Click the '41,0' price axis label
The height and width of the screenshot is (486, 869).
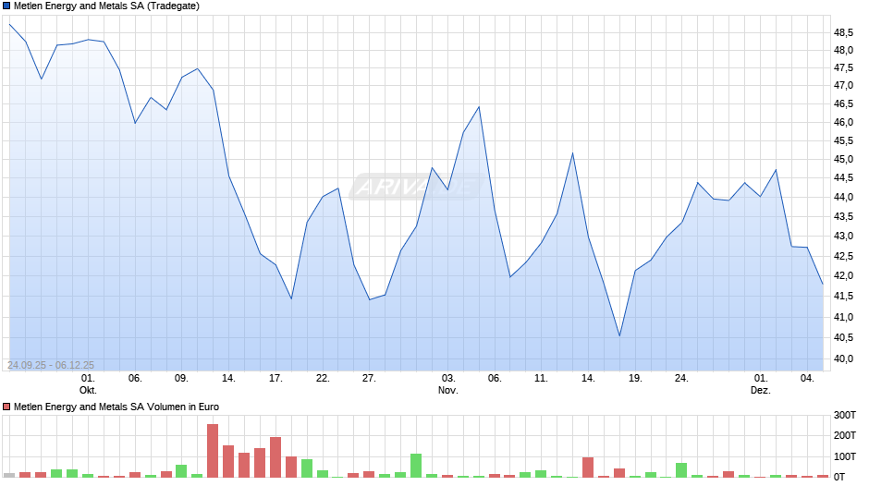point(843,317)
